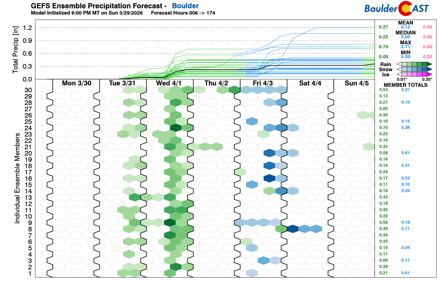The width and height of the screenshot is (441, 283).
Task: Select the pale blue hexagon in member 1 row
Action: point(252,273)
